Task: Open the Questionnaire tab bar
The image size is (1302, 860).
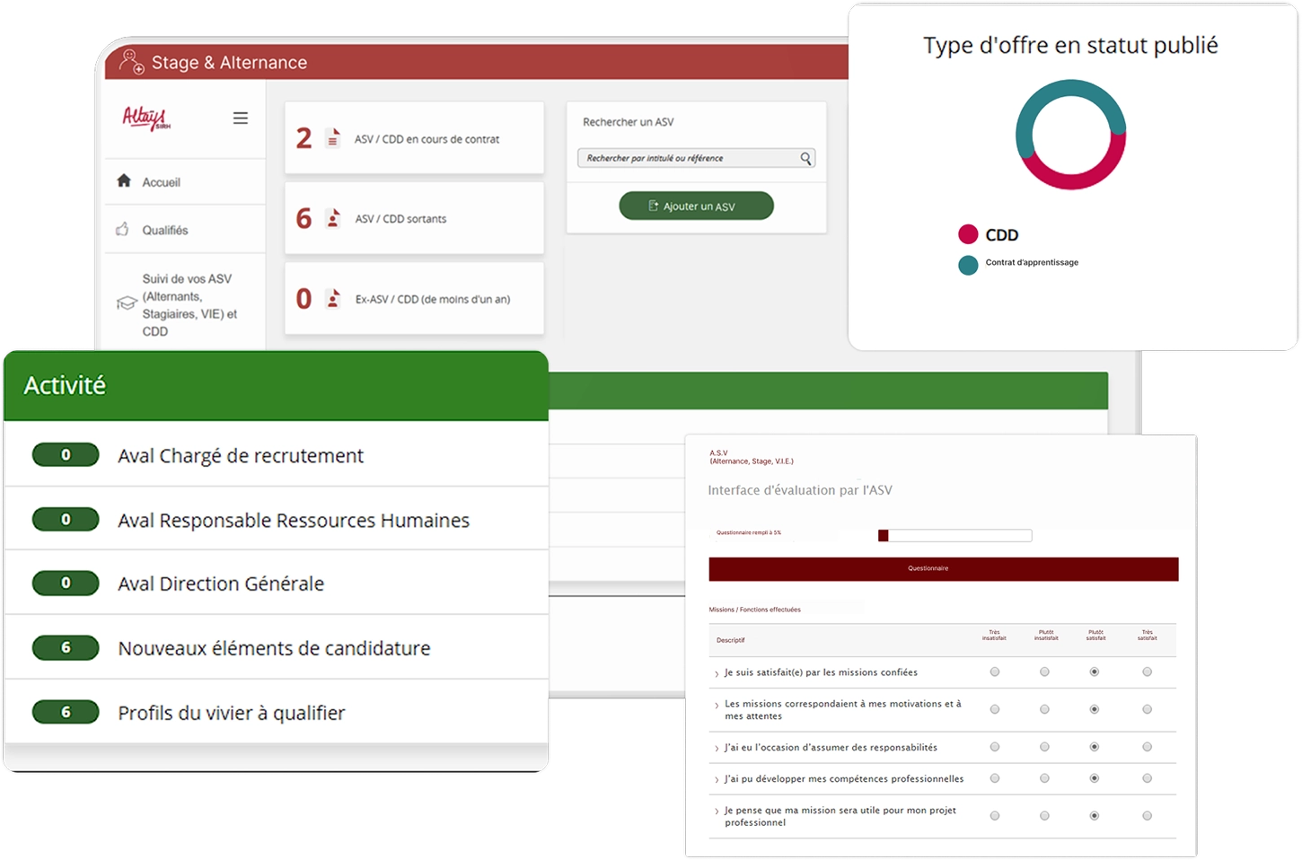Action: (x=943, y=568)
